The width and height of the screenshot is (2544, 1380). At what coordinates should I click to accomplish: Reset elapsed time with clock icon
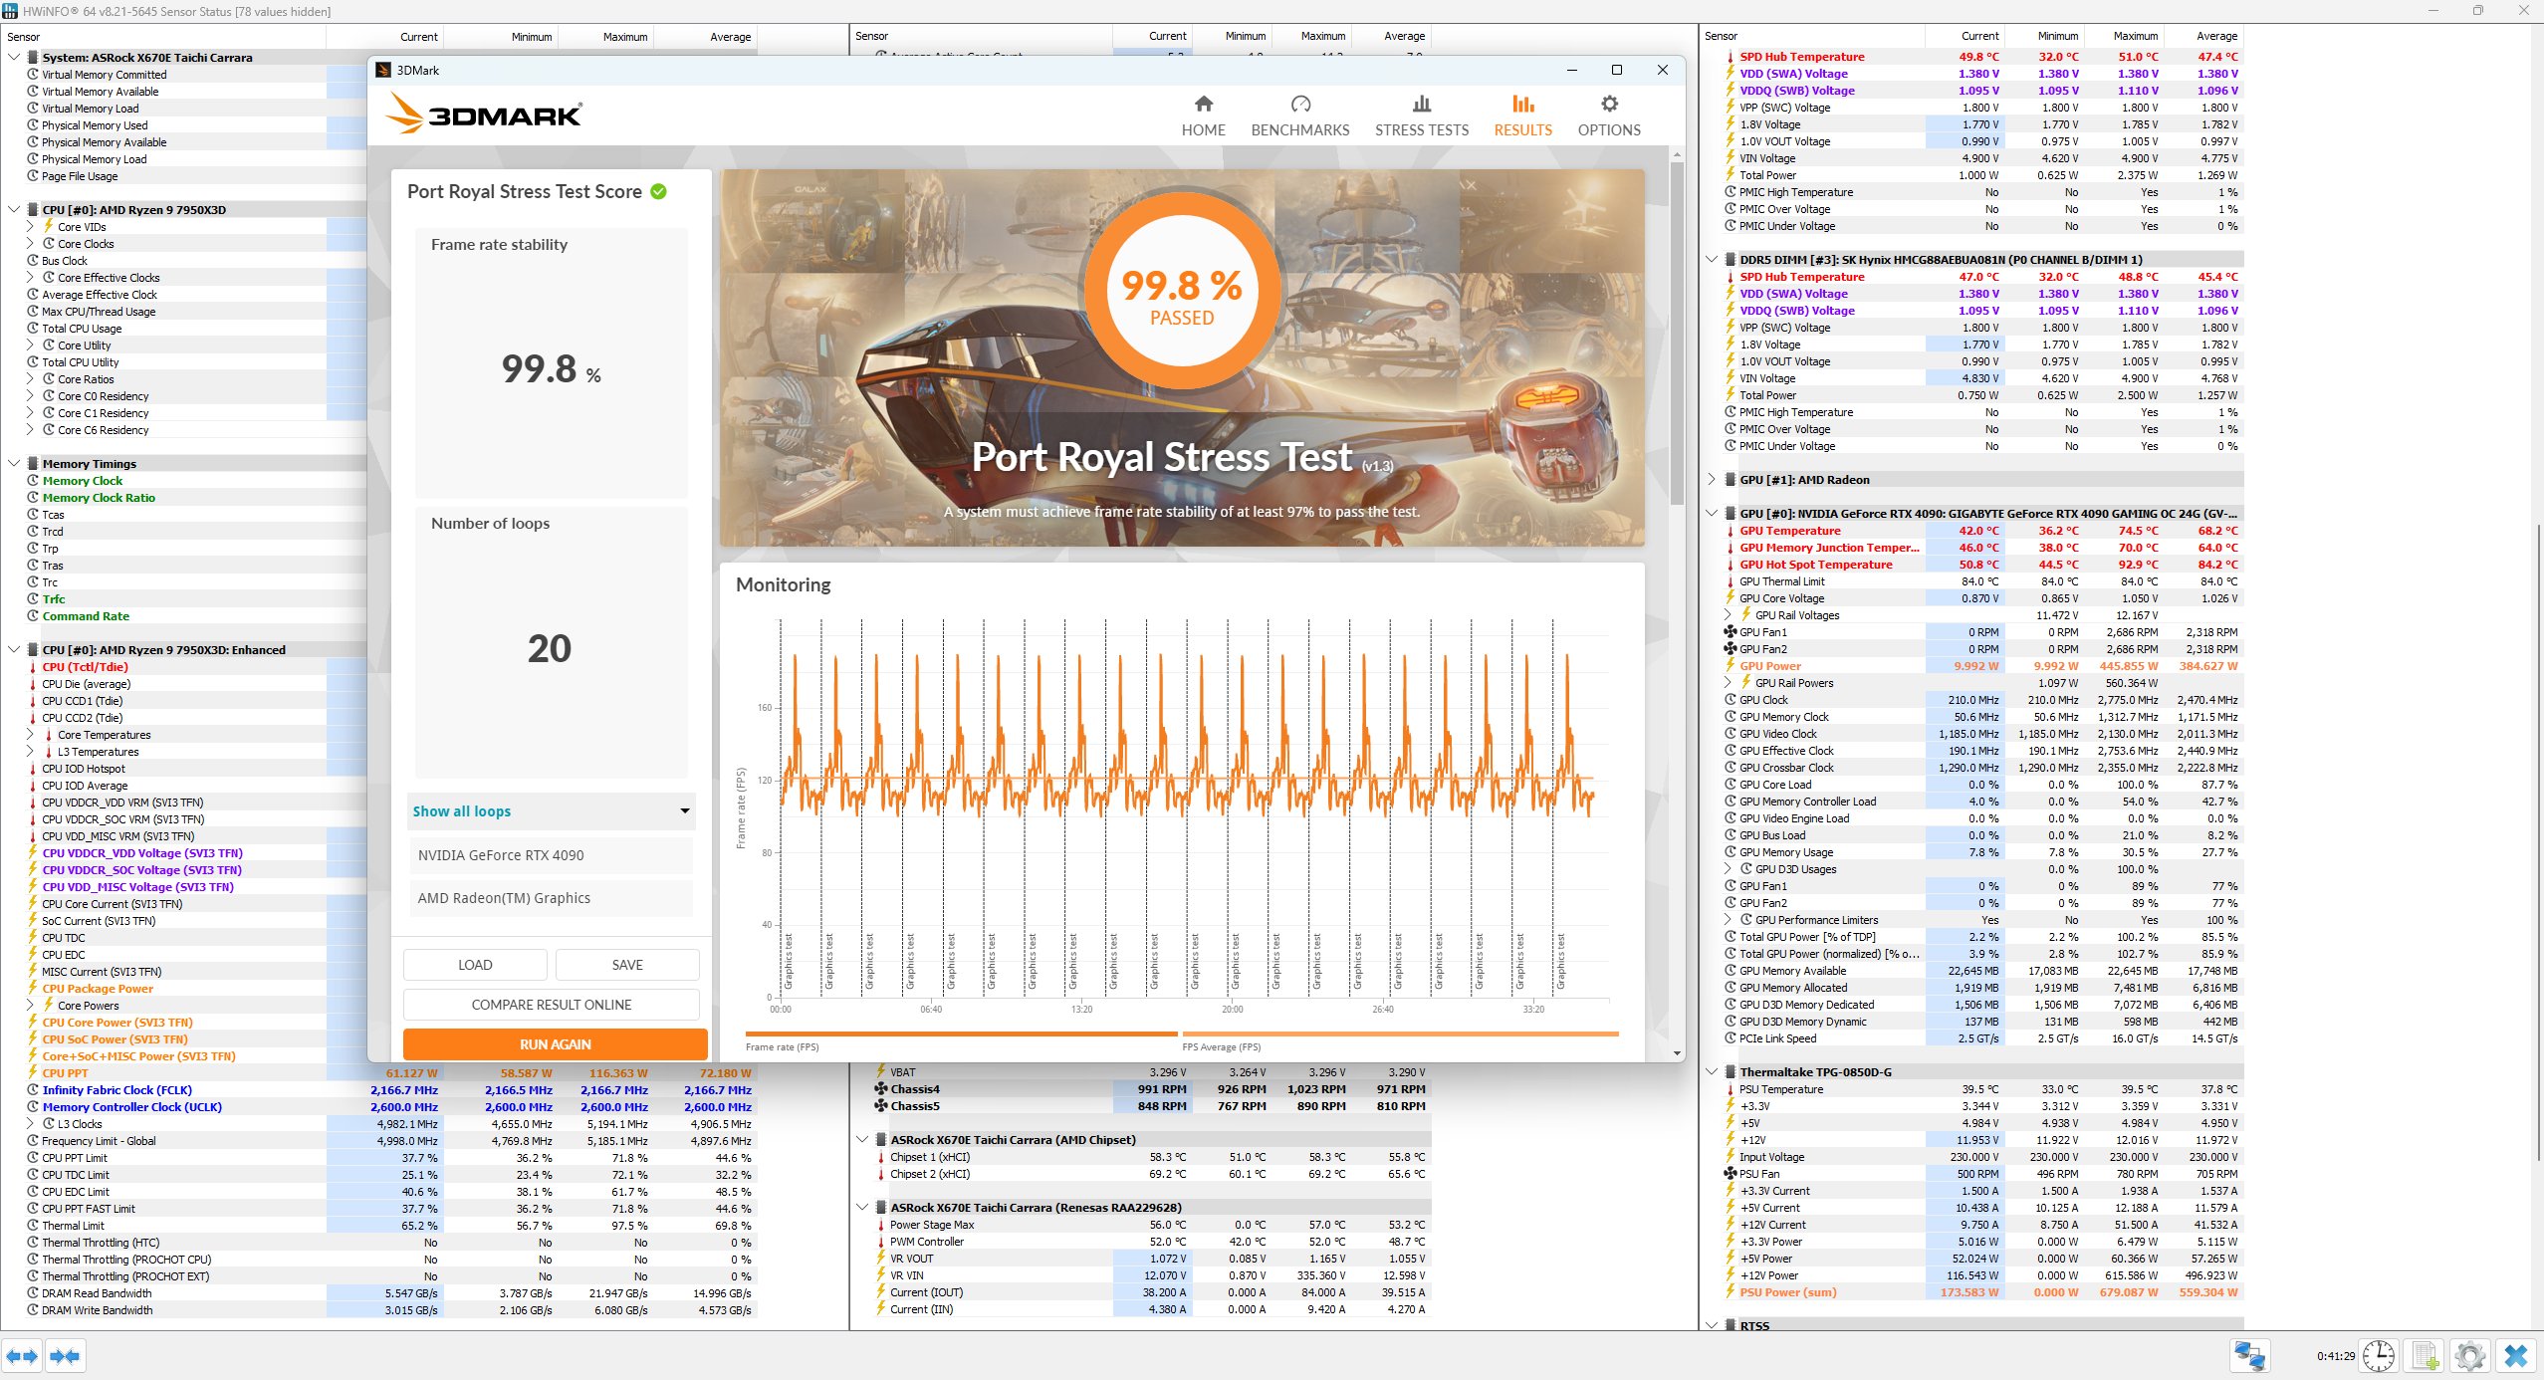[x=2378, y=1356]
